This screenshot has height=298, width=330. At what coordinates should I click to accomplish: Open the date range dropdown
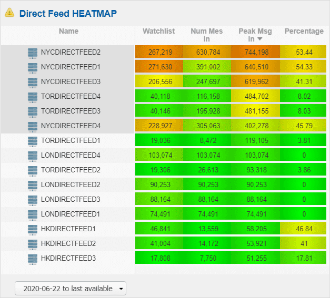pos(71,289)
